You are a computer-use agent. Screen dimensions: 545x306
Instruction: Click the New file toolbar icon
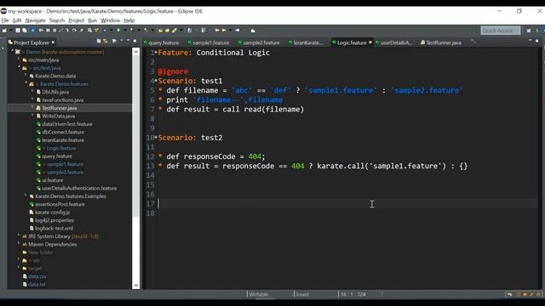(4, 31)
